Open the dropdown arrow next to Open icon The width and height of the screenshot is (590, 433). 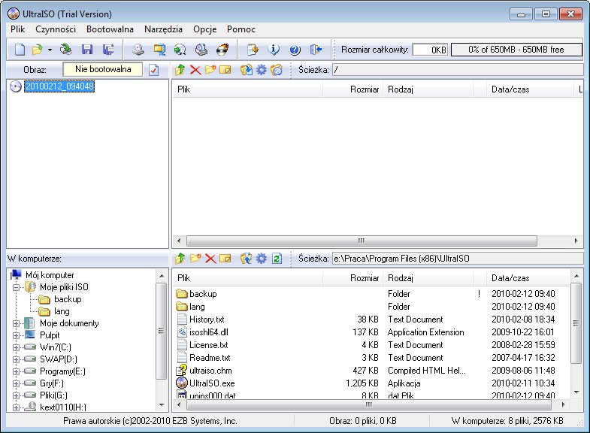[50, 50]
